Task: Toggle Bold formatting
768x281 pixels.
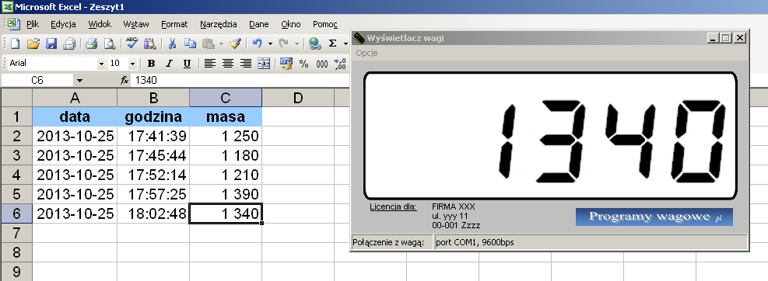Action: pos(152,64)
